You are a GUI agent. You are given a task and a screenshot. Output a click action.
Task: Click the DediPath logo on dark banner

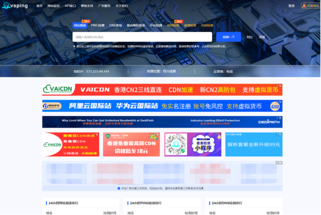[x=269, y=122]
